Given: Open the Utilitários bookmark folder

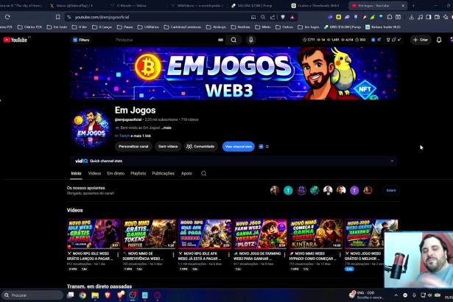Looking at the screenshot, I should [148, 27].
